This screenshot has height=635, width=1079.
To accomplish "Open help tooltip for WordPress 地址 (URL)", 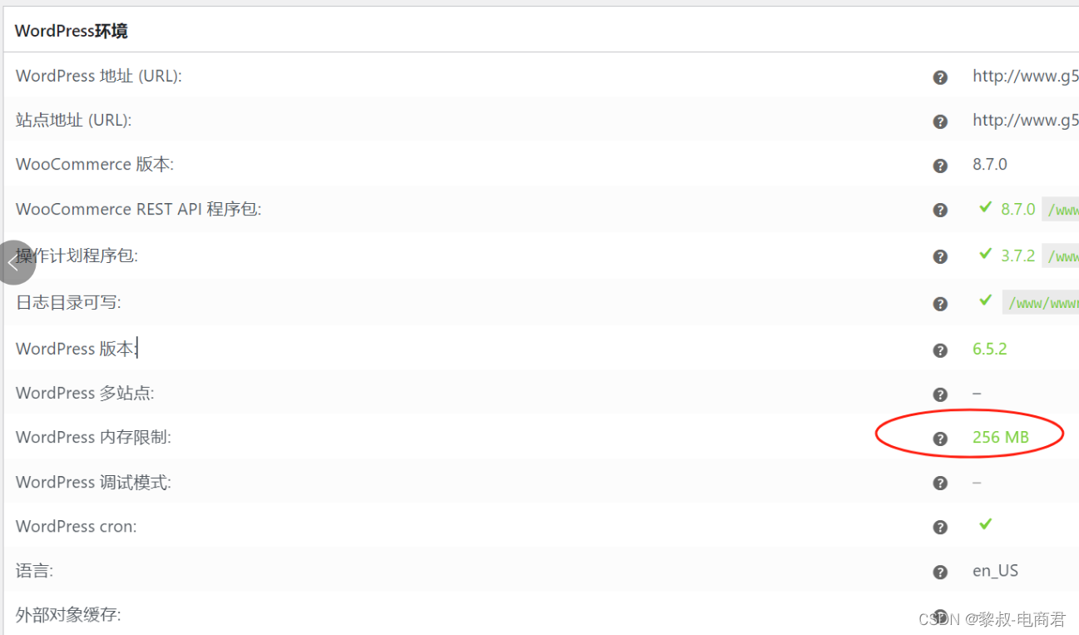I will pyautogui.click(x=940, y=77).
